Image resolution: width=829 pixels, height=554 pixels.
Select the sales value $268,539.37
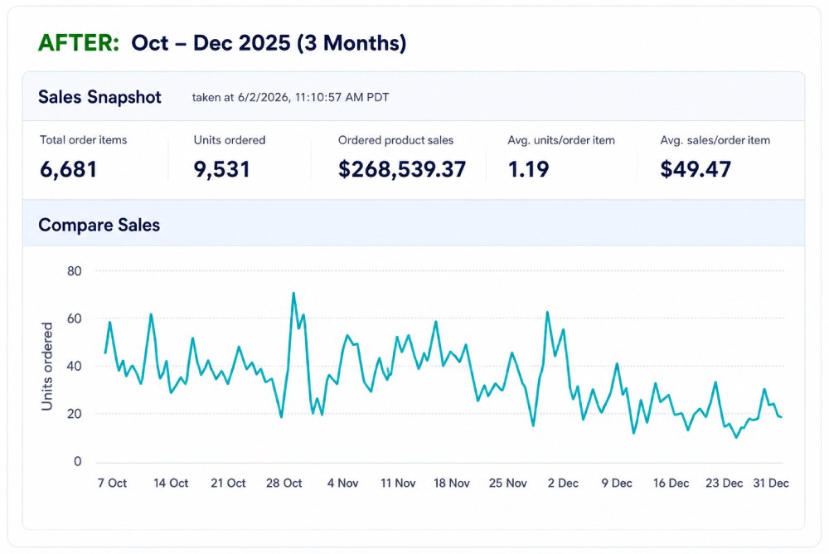pyautogui.click(x=402, y=169)
